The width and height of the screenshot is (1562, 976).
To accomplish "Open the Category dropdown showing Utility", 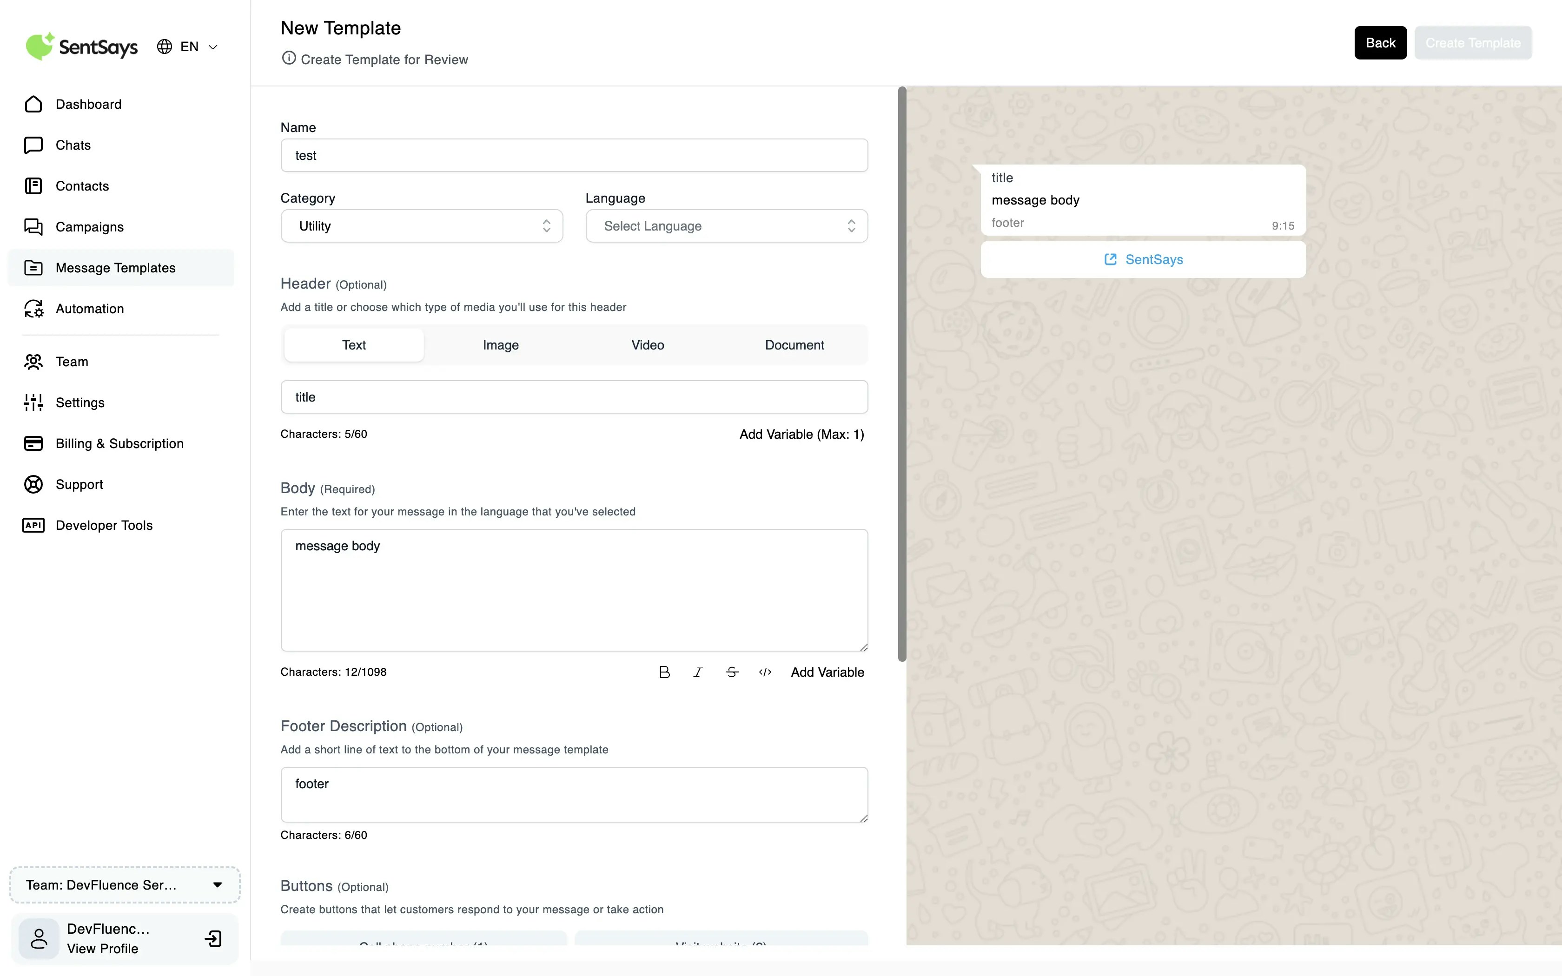I will 422,226.
